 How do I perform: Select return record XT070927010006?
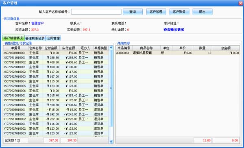[56, 105]
